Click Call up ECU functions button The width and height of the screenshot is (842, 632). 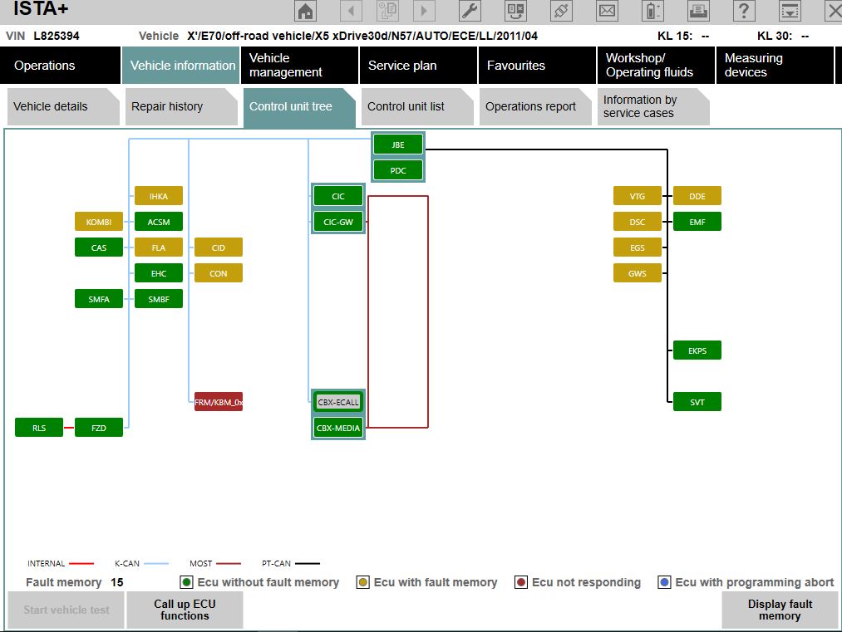(185, 610)
